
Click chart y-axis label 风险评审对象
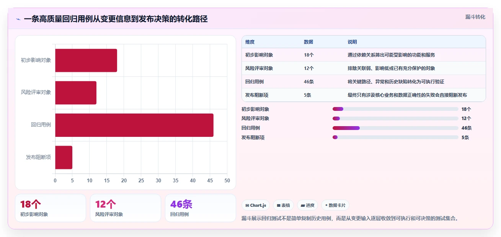pyautogui.click(x=36, y=93)
